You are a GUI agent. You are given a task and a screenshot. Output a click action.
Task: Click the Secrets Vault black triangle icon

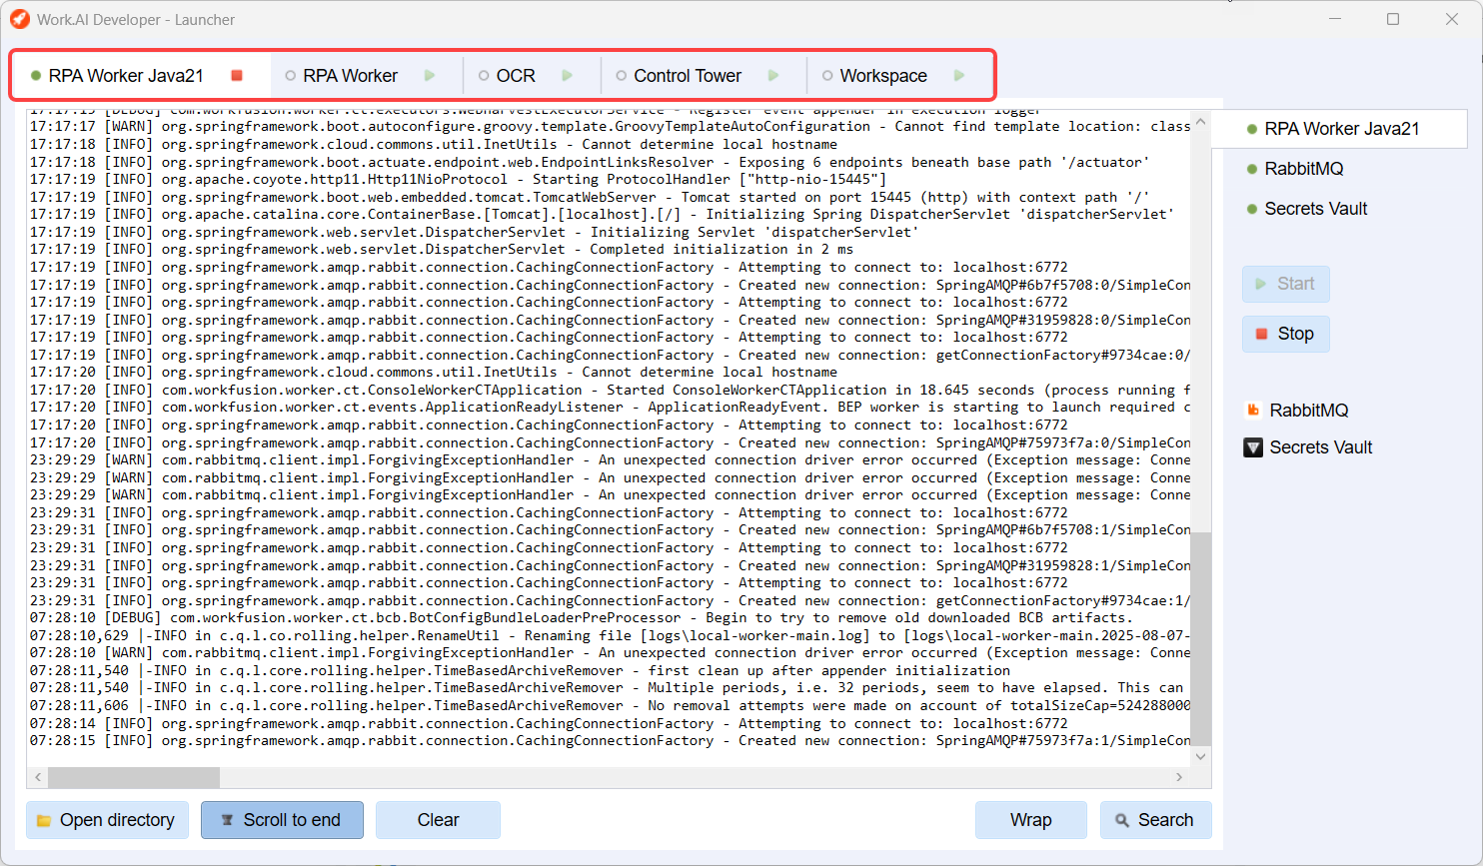click(x=1253, y=447)
